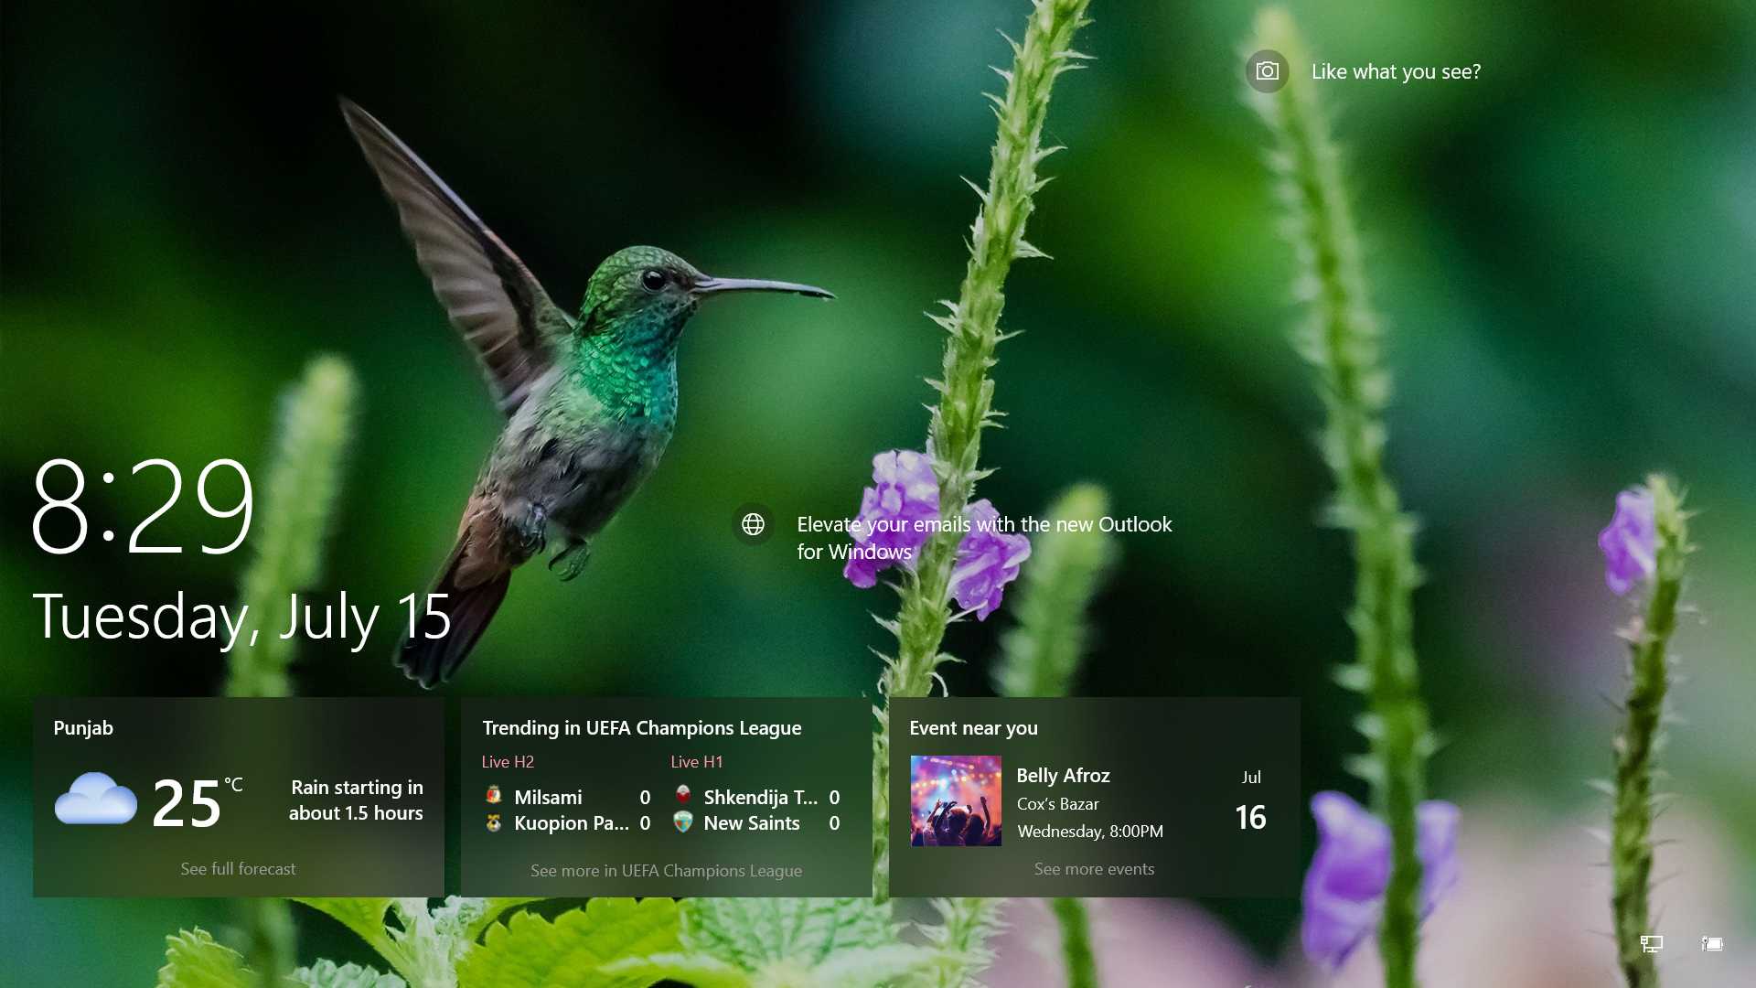
Task: Select the Shkendija T... team name
Action: [761, 797]
